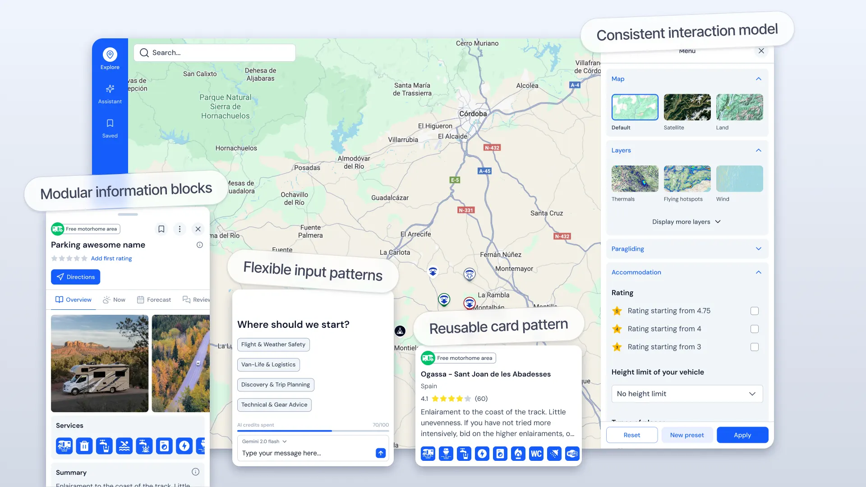This screenshot has height=487, width=866.
Task: Click the drinking water tap icon under Services
Action: coord(104,446)
